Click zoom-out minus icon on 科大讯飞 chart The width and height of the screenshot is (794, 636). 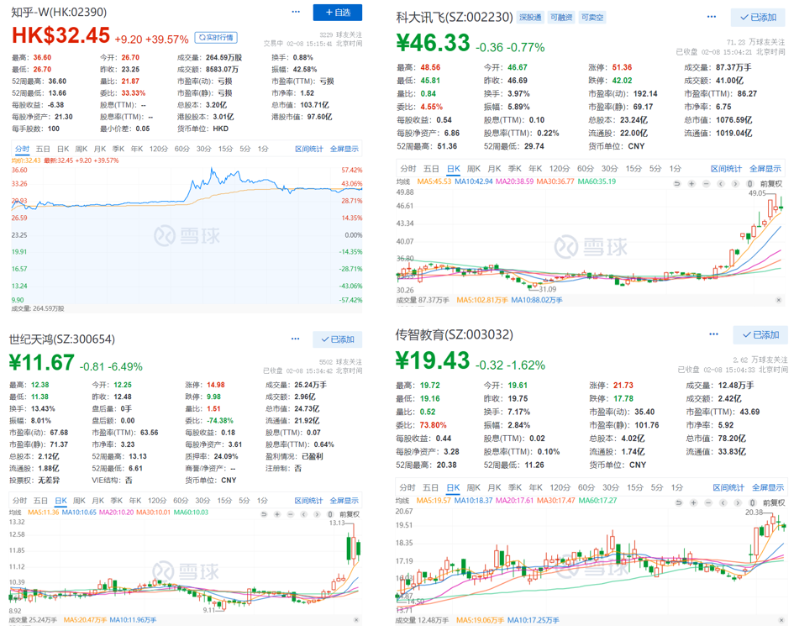pos(707,183)
